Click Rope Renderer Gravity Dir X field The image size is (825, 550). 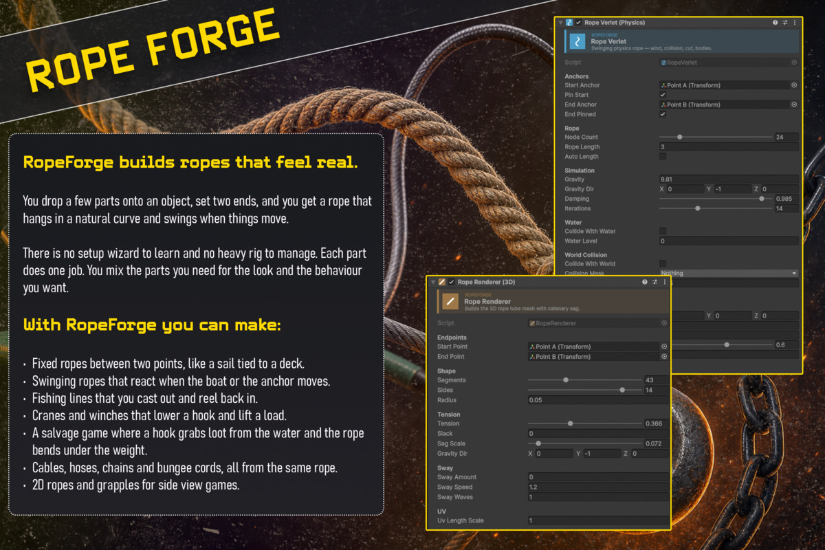pos(554,454)
